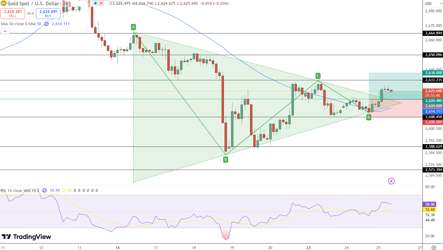Click the RSI 14 close SMA 14 legend

[20, 190]
